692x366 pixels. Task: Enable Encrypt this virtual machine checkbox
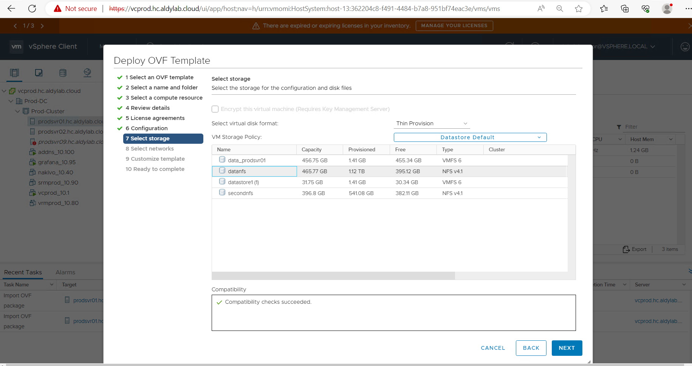click(215, 109)
